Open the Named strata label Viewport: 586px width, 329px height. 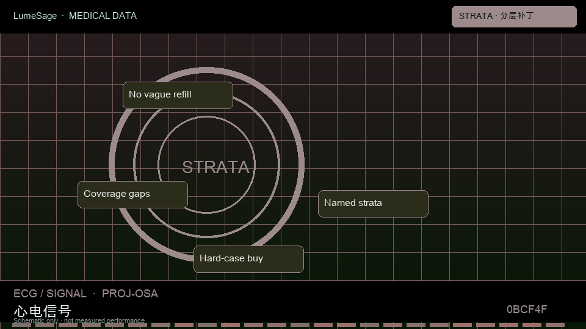click(x=373, y=203)
